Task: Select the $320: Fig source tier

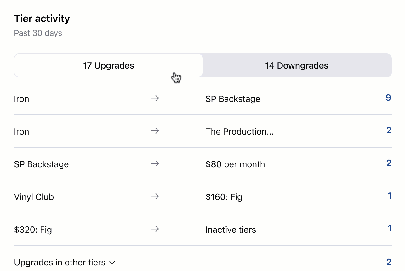Action: [x=33, y=230]
